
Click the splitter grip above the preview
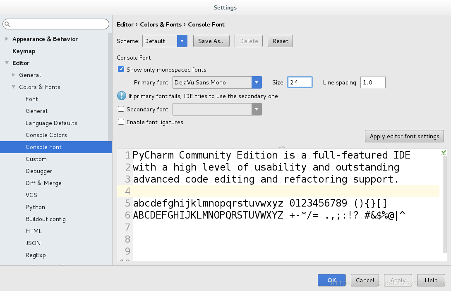[x=282, y=147]
